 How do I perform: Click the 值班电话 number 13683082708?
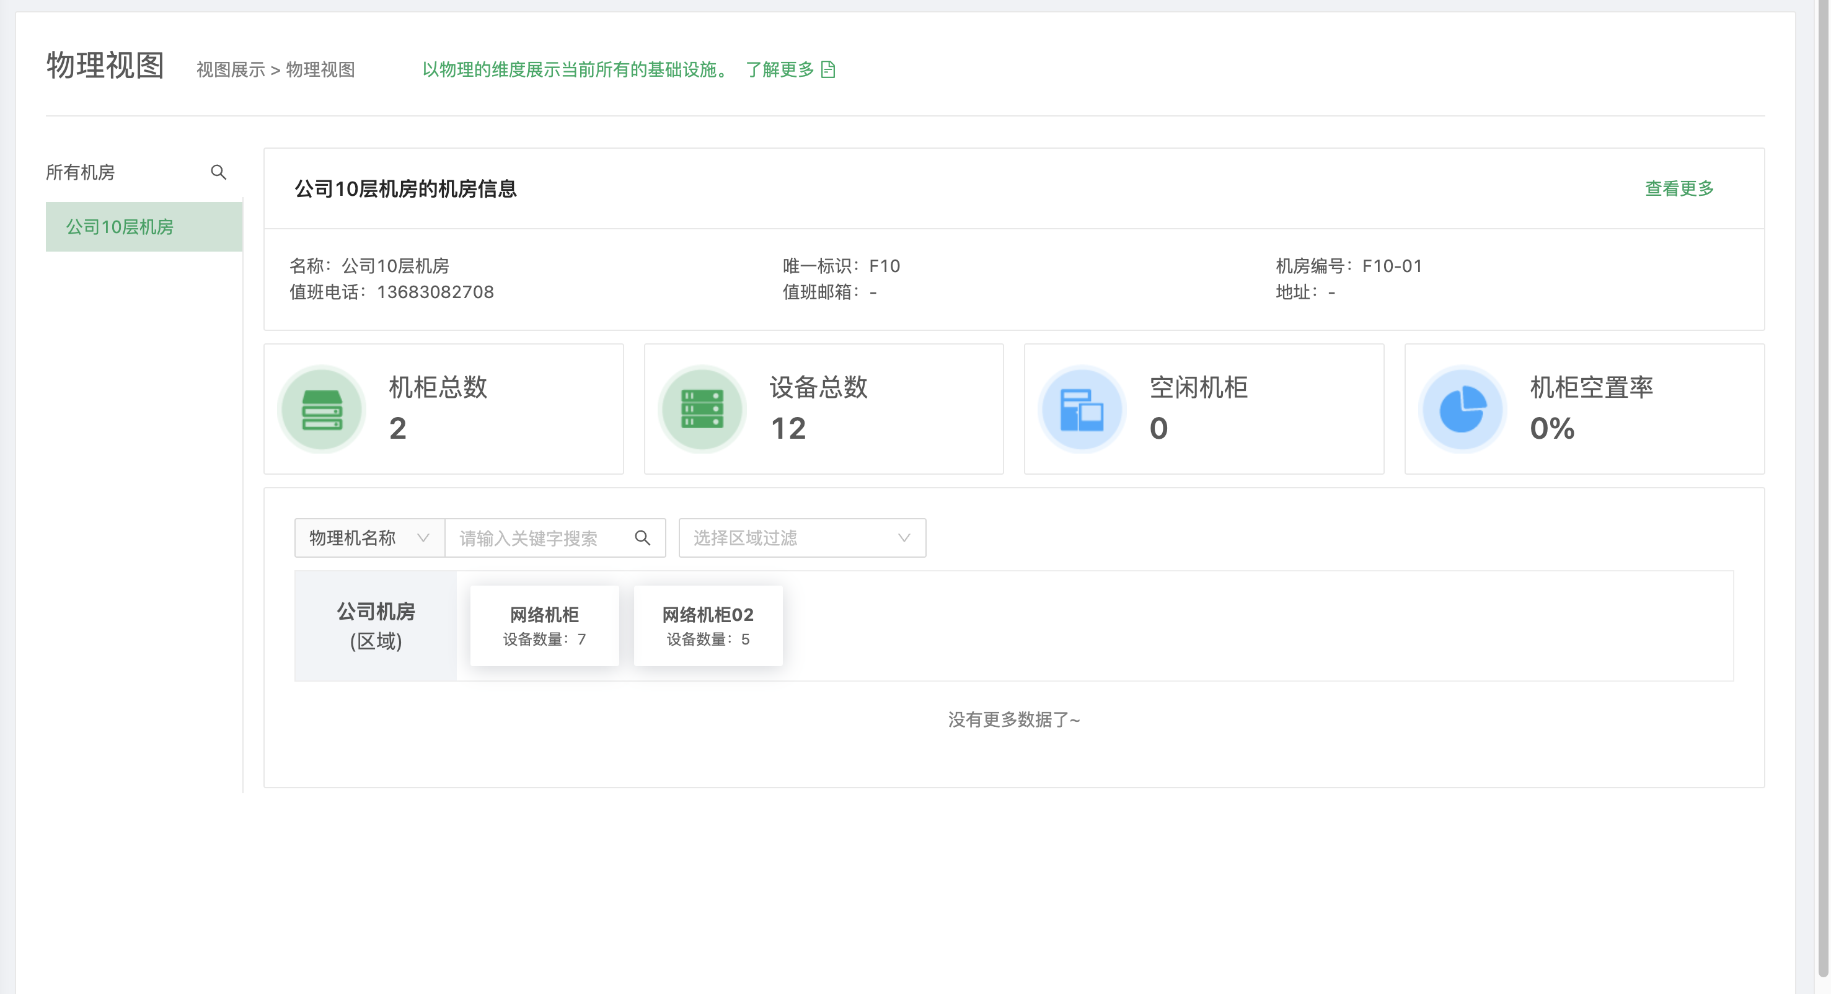435,292
